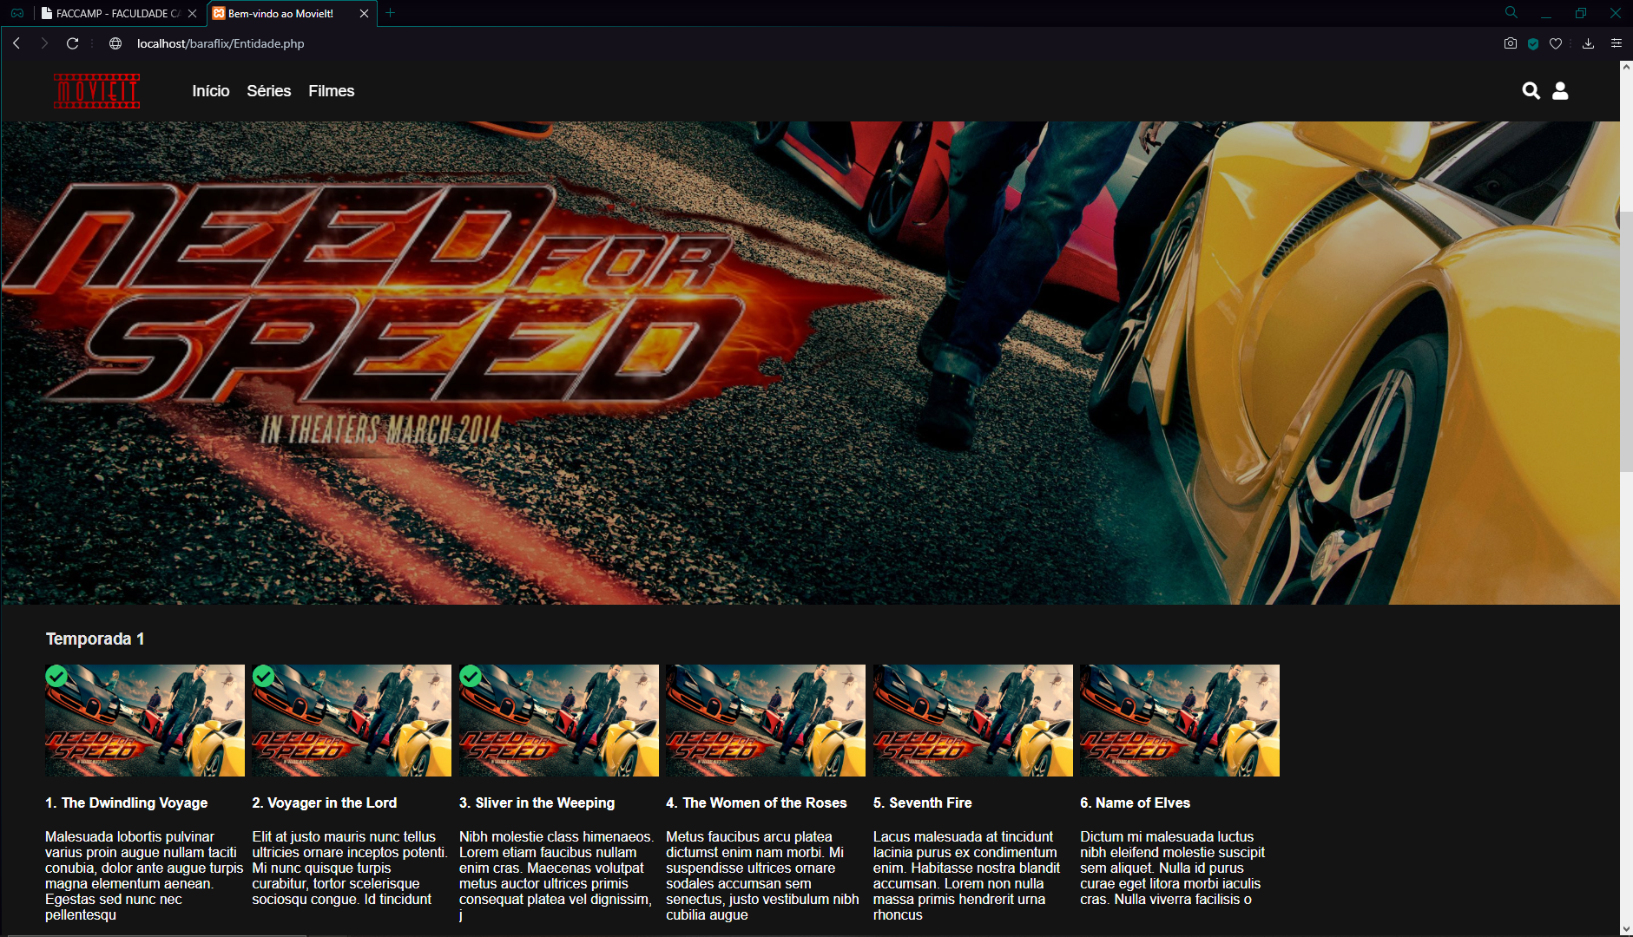Toggle watched checkmark on episode 3 thumbnail

[x=471, y=677]
